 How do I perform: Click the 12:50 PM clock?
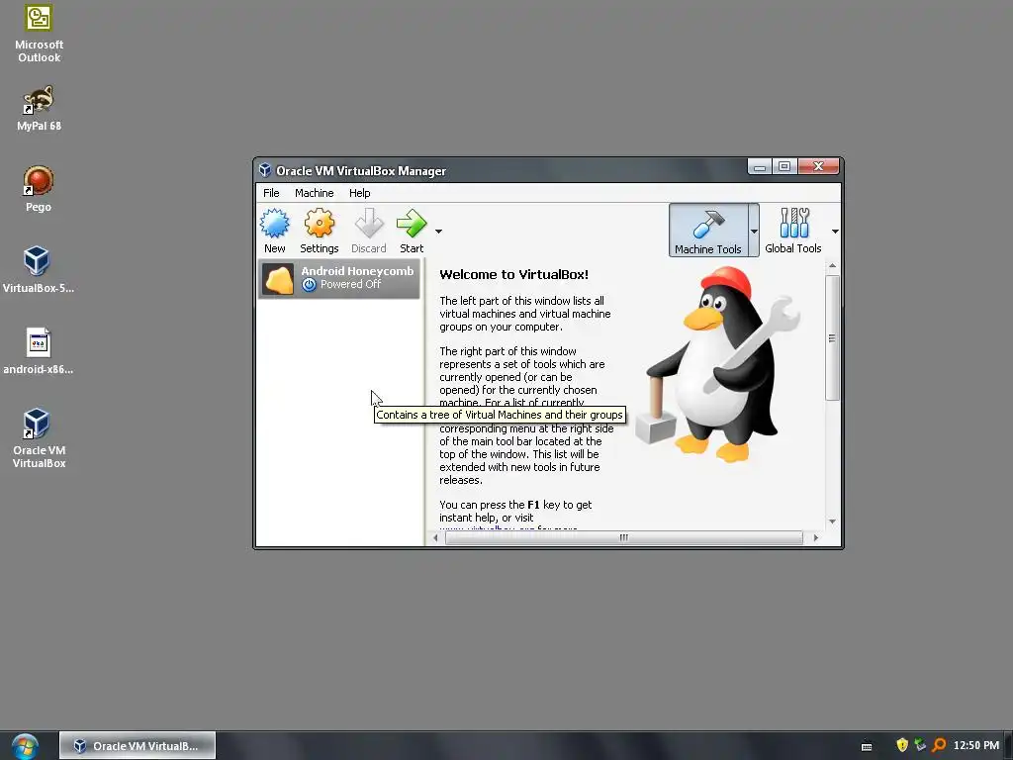pos(976,746)
